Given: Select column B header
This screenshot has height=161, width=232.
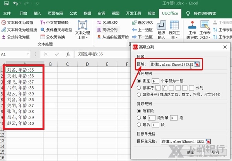Looking at the screenshot, I should point(50,64).
